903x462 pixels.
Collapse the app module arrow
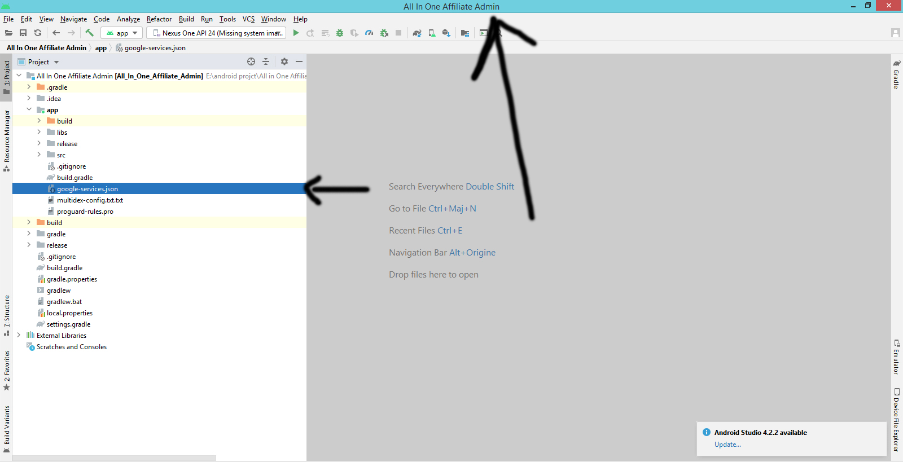(x=29, y=109)
